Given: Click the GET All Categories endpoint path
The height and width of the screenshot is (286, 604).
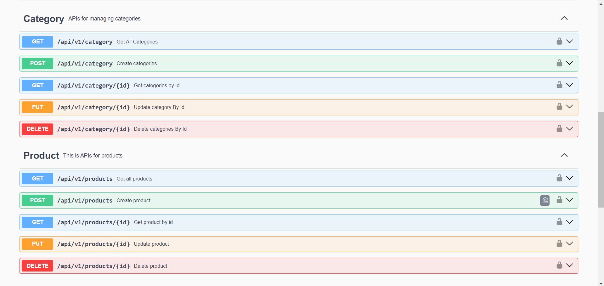Looking at the screenshot, I should pyautogui.click(x=85, y=42).
